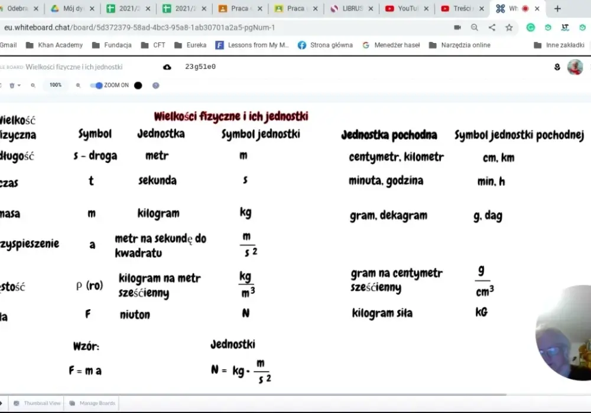Open the Eureka bookmark folder
This screenshot has height=413, width=591.
(191, 45)
